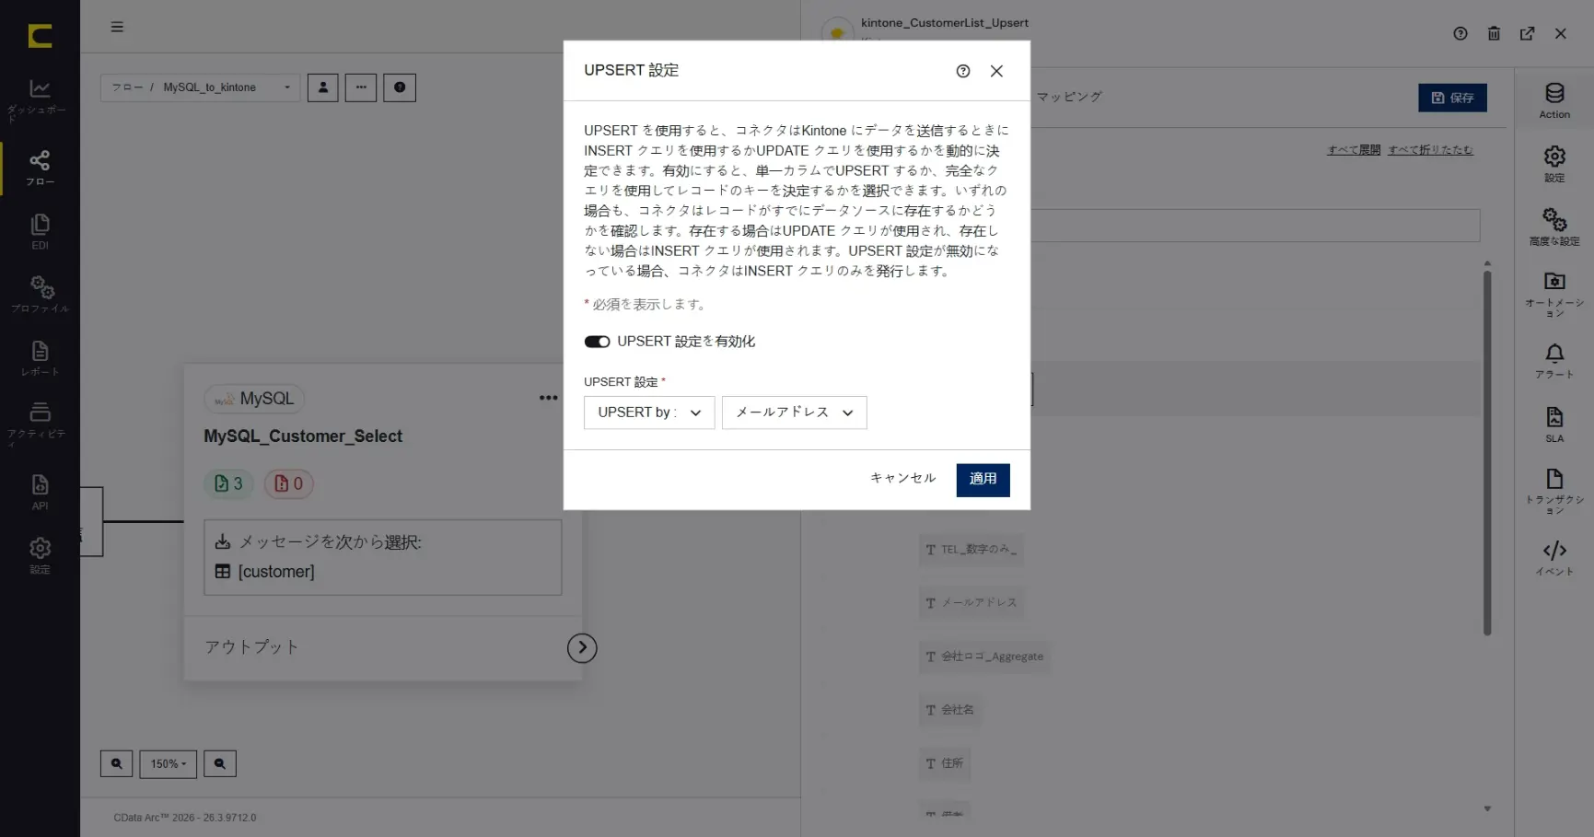Click the user icon toolbar button

click(323, 87)
